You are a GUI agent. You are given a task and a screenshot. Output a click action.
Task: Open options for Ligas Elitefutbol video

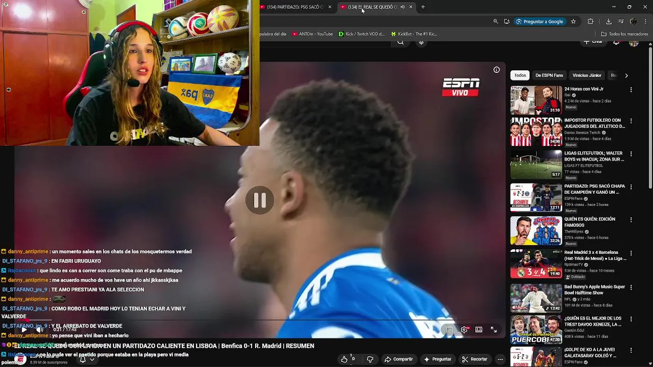coord(631,154)
